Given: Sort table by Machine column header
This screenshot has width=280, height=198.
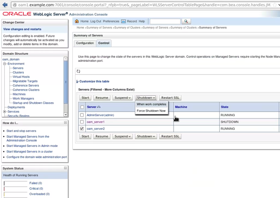Looking at the screenshot, I should click(x=181, y=107).
